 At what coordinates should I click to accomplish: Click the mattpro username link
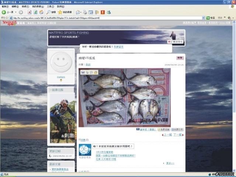[x=61, y=77]
